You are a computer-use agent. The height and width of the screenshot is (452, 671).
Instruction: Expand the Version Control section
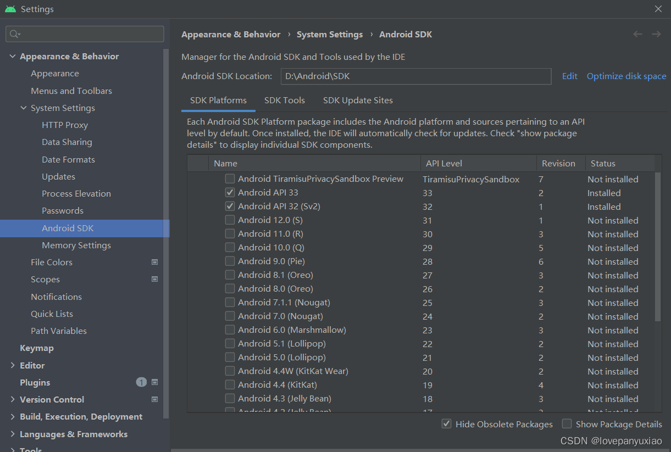[x=13, y=400]
